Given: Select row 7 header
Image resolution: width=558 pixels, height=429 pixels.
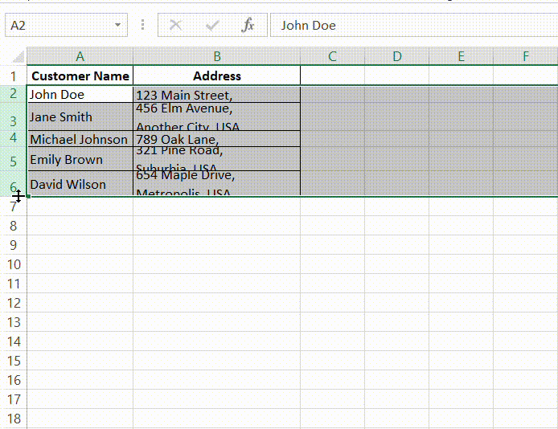Looking at the screenshot, I should pyautogui.click(x=13, y=206).
